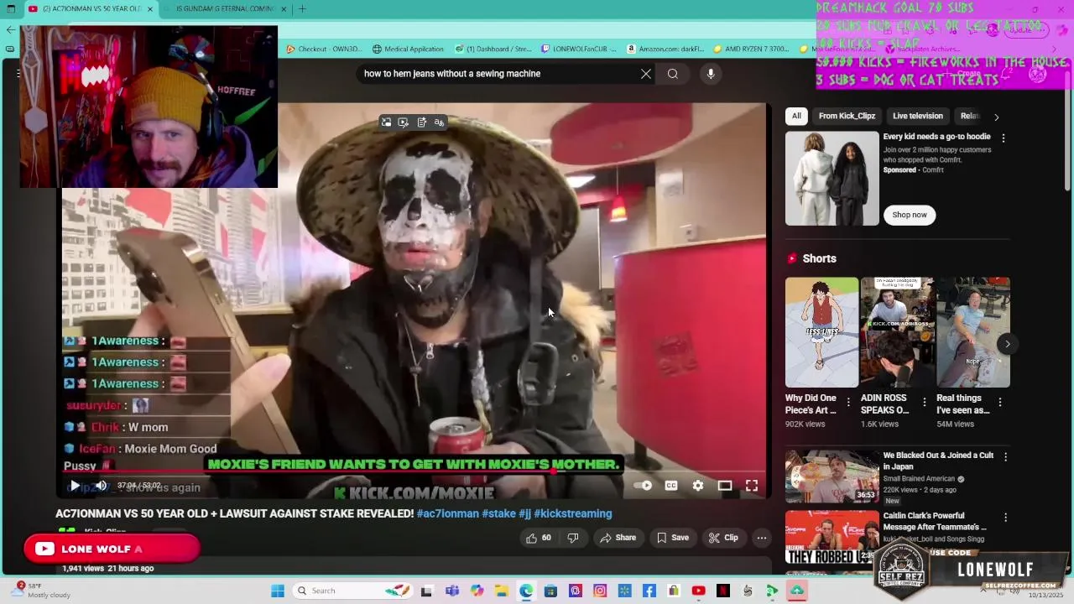1074x604 pixels.
Task: Click second overlay icon with play symbol
Action: [404, 122]
